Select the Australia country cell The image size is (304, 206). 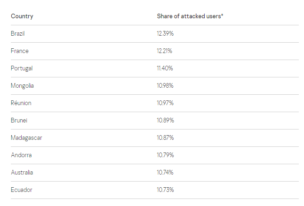coord(22,172)
